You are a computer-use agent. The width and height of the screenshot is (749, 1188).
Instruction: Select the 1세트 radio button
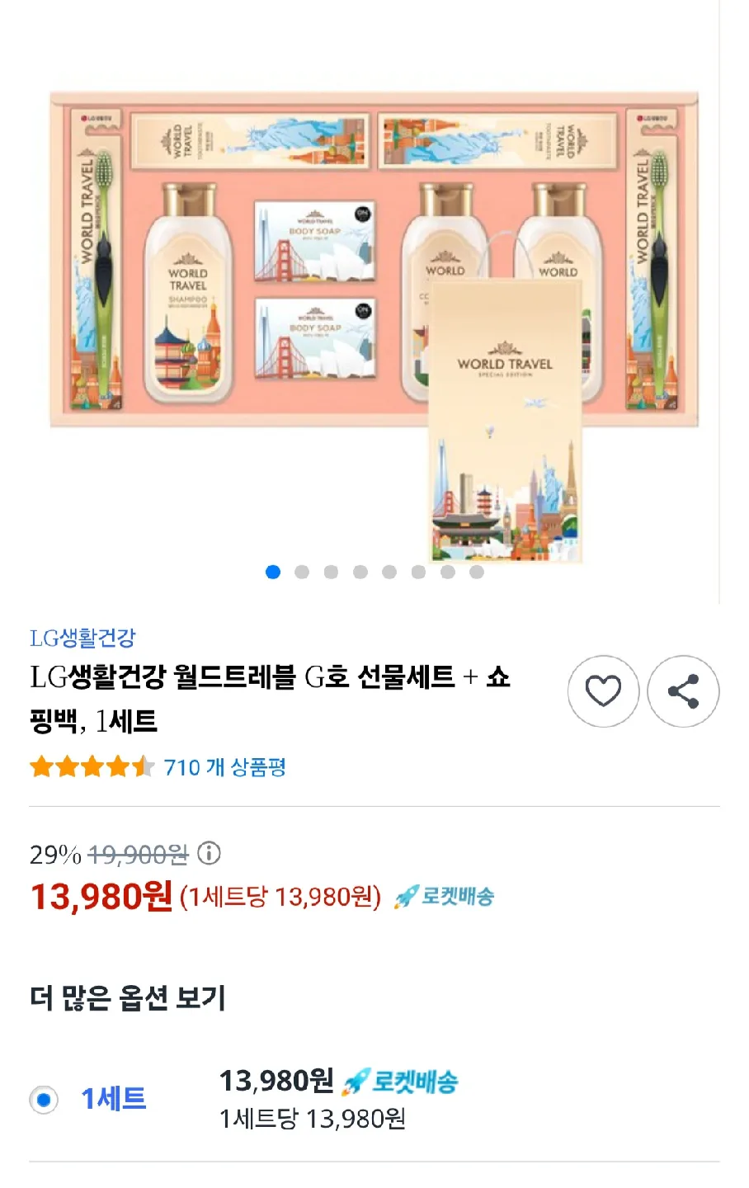pos(44,1100)
